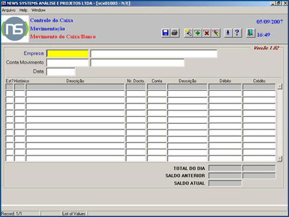Minimize the inner form window
This screenshot has width=289, height=217.
[x=272, y=3]
